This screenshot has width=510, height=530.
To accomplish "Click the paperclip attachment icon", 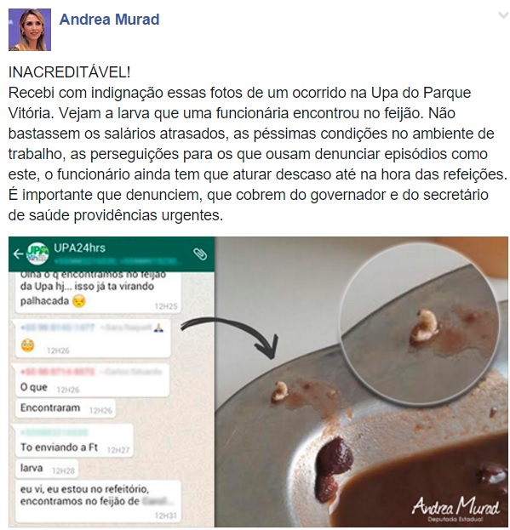I will coord(200,254).
